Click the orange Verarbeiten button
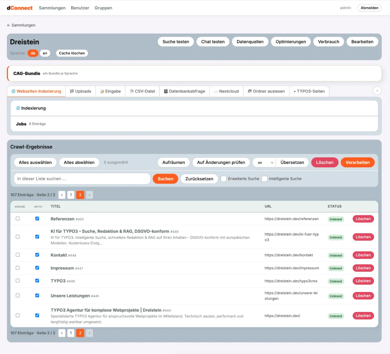 tap(358, 163)
